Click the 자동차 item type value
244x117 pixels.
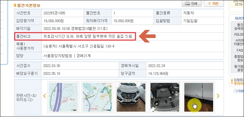[189, 13]
